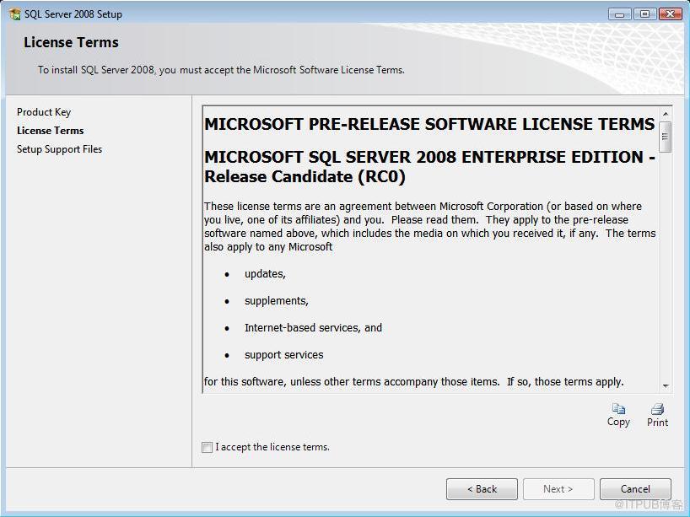Click 'Internet-based services, and' bullet text
690x517 pixels.
coord(313,328)
